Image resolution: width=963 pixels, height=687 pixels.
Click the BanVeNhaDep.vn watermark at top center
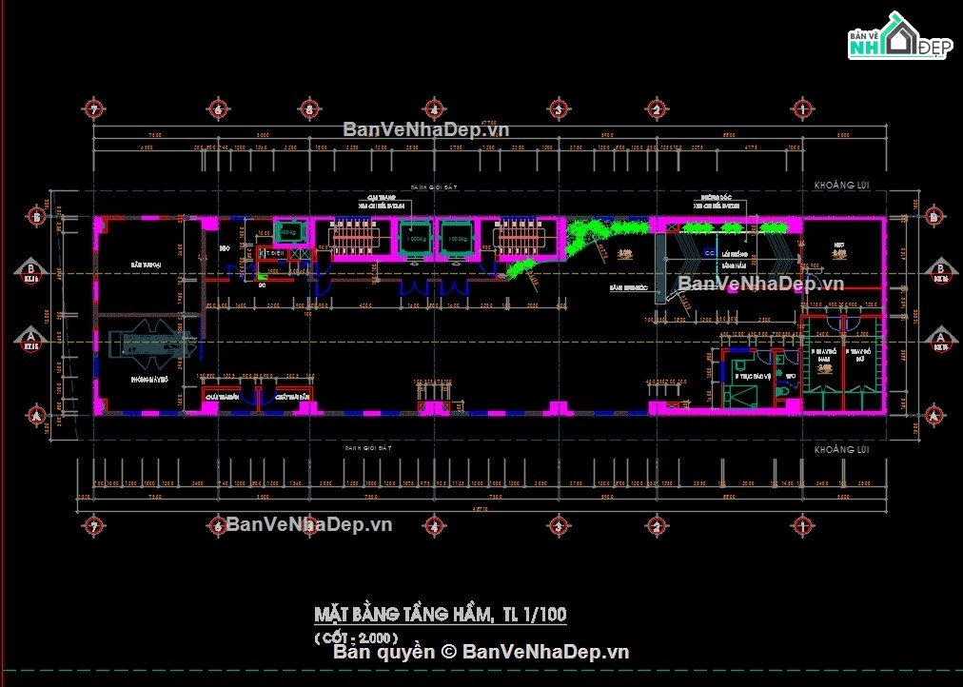click(426, 129)
